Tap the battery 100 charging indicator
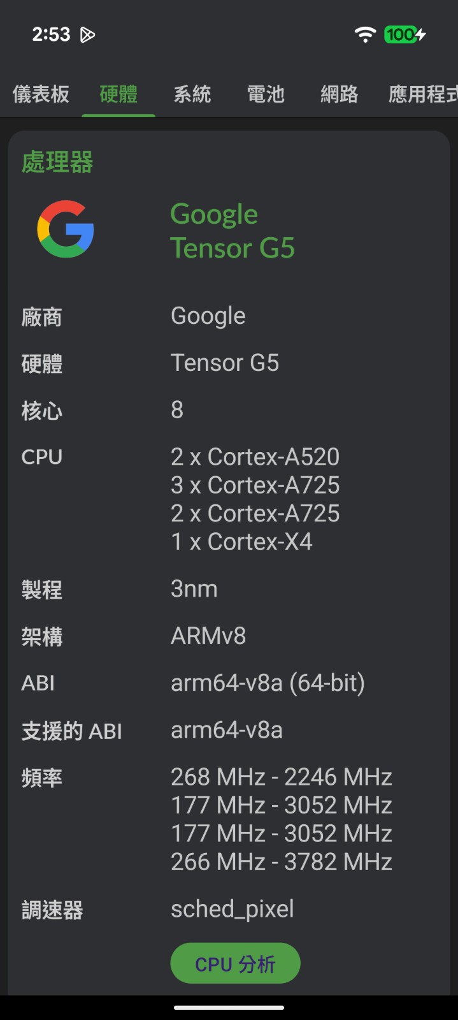This screenshot has width=458, height=1020. tap(404, 34)
